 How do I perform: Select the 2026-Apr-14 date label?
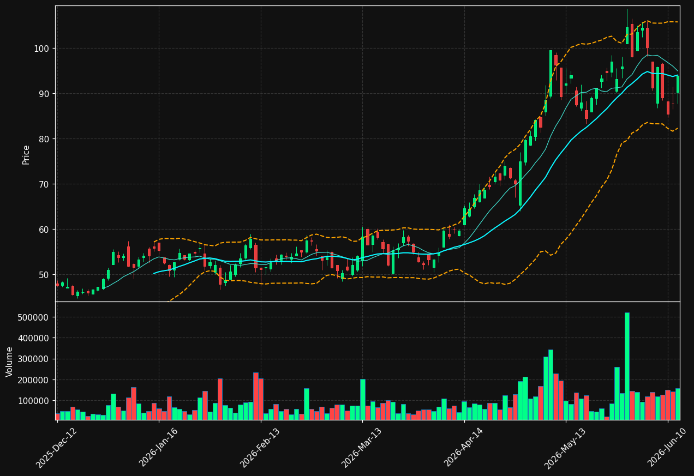[x=464, y=448]
